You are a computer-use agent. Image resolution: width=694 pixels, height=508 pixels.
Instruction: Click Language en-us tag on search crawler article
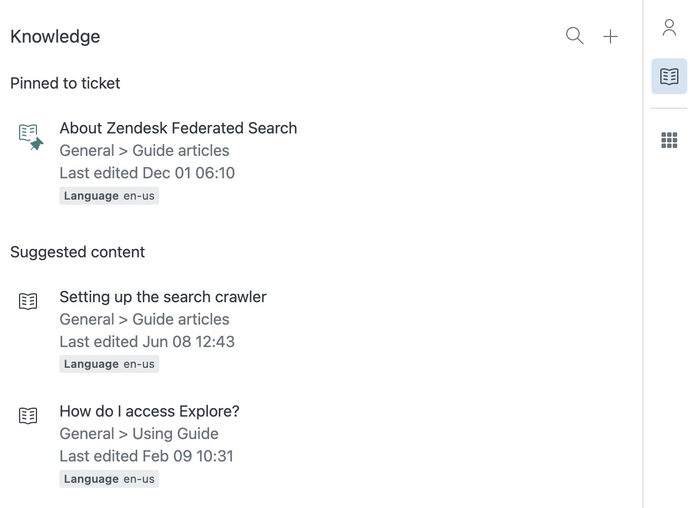pos(109,364)
